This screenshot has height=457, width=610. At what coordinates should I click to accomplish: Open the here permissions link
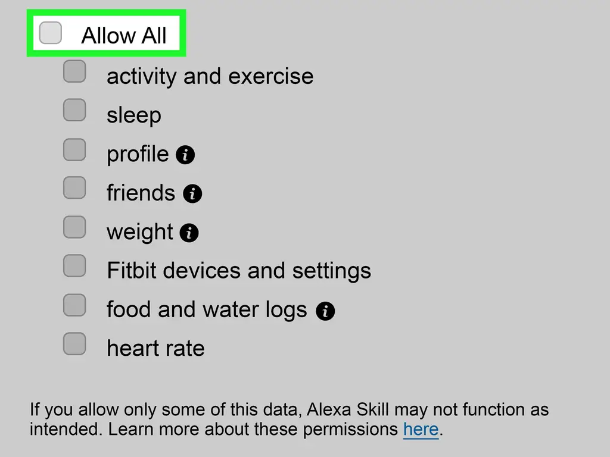[421, 429]
